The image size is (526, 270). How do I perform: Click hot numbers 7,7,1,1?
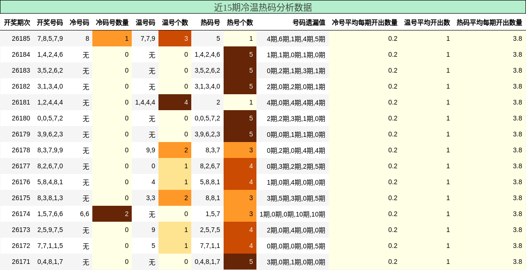pos(210,246)
